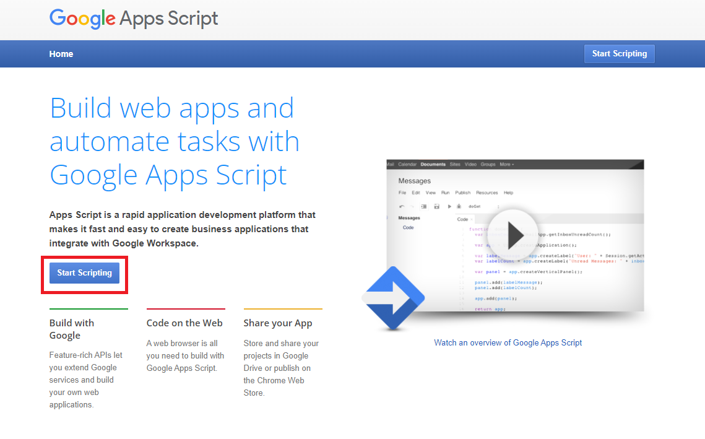Click the Messages video thumbnail image
The image size is (705, 439).
tap(515, 235)
